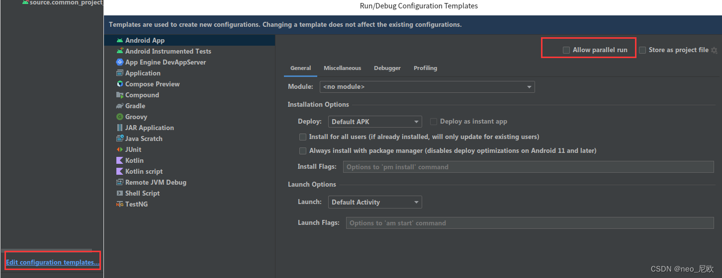The height and width of the screenshot is (278, 722).
Task: Select Application template row
Action: (189, 73)
